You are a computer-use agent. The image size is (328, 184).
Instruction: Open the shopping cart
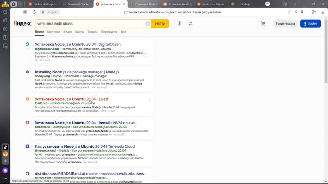pos(263,24)
